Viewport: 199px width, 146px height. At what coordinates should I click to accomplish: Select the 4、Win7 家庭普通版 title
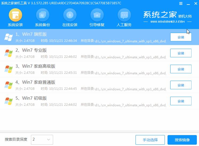pos(35,82)
